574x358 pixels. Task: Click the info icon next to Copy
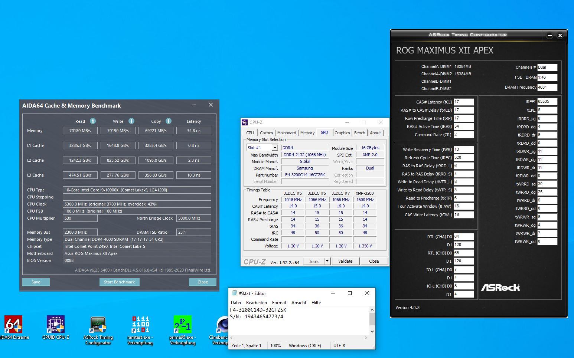tap(169, 121)
